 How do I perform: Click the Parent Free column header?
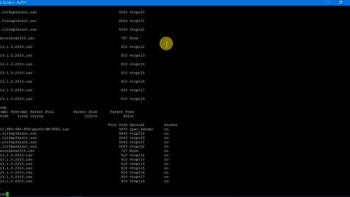[x=122, y=112]
